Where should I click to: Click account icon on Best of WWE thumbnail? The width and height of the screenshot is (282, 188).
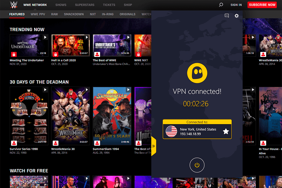pos(97,54)
